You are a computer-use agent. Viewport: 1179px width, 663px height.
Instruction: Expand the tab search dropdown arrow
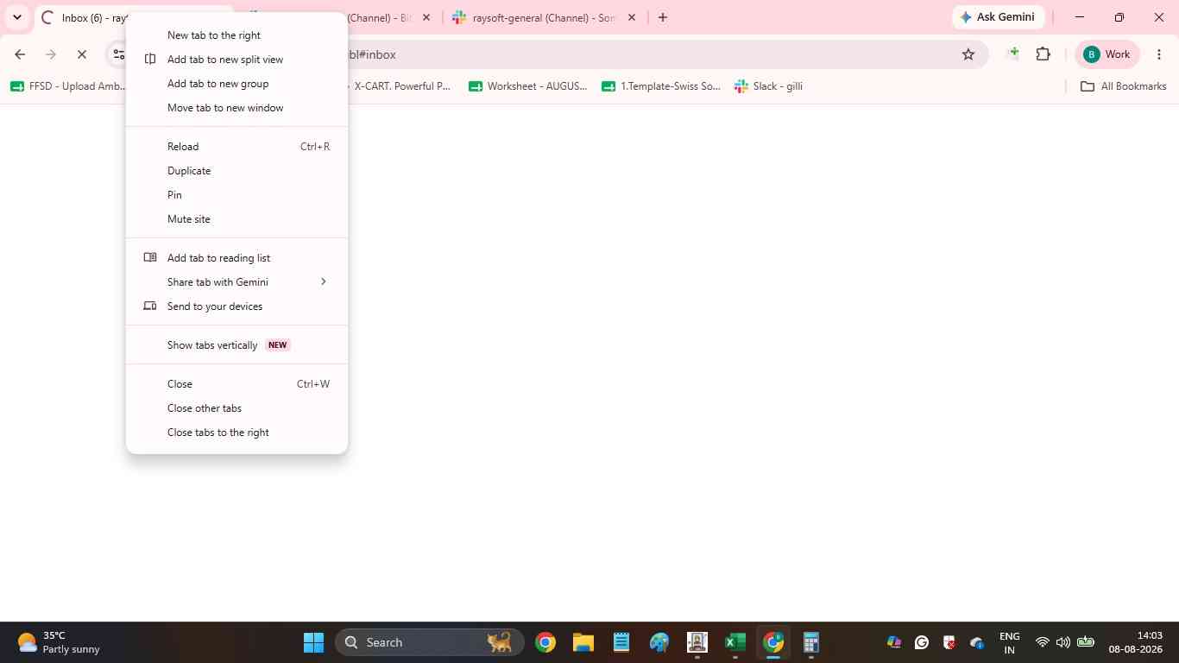[x=16, y=17]
